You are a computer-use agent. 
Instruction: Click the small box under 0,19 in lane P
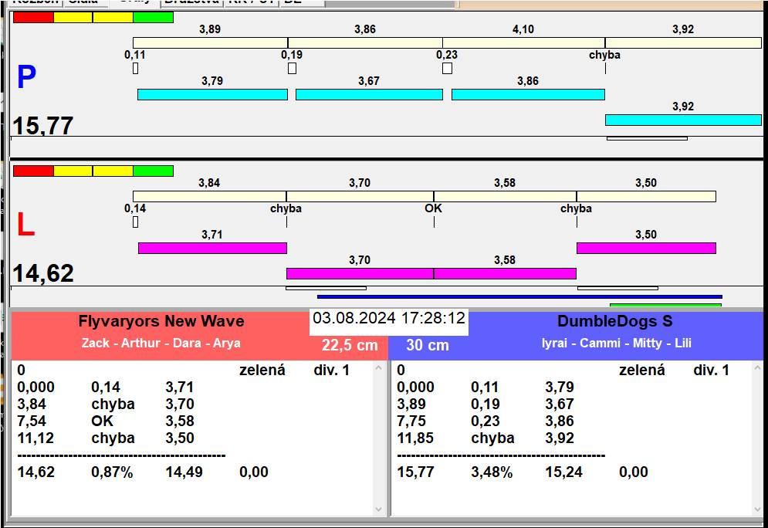(x=292, y=68)
